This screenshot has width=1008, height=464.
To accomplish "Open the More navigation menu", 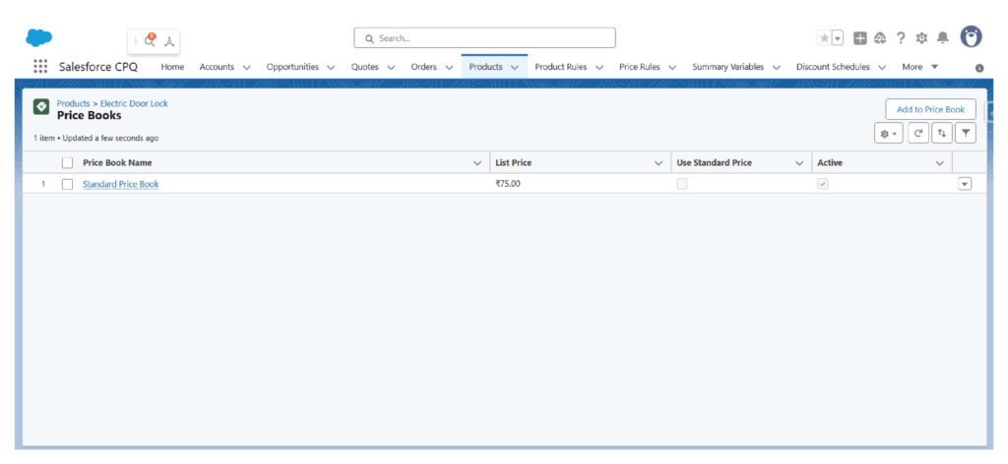I will 920,67.
